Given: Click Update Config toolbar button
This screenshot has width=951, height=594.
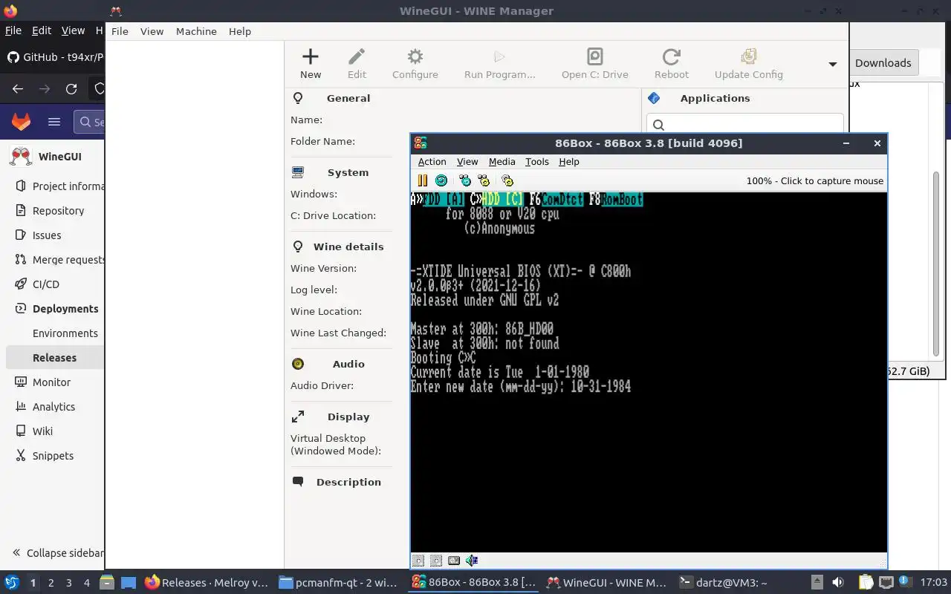Looking at the screenshot, I should (748, 63).
